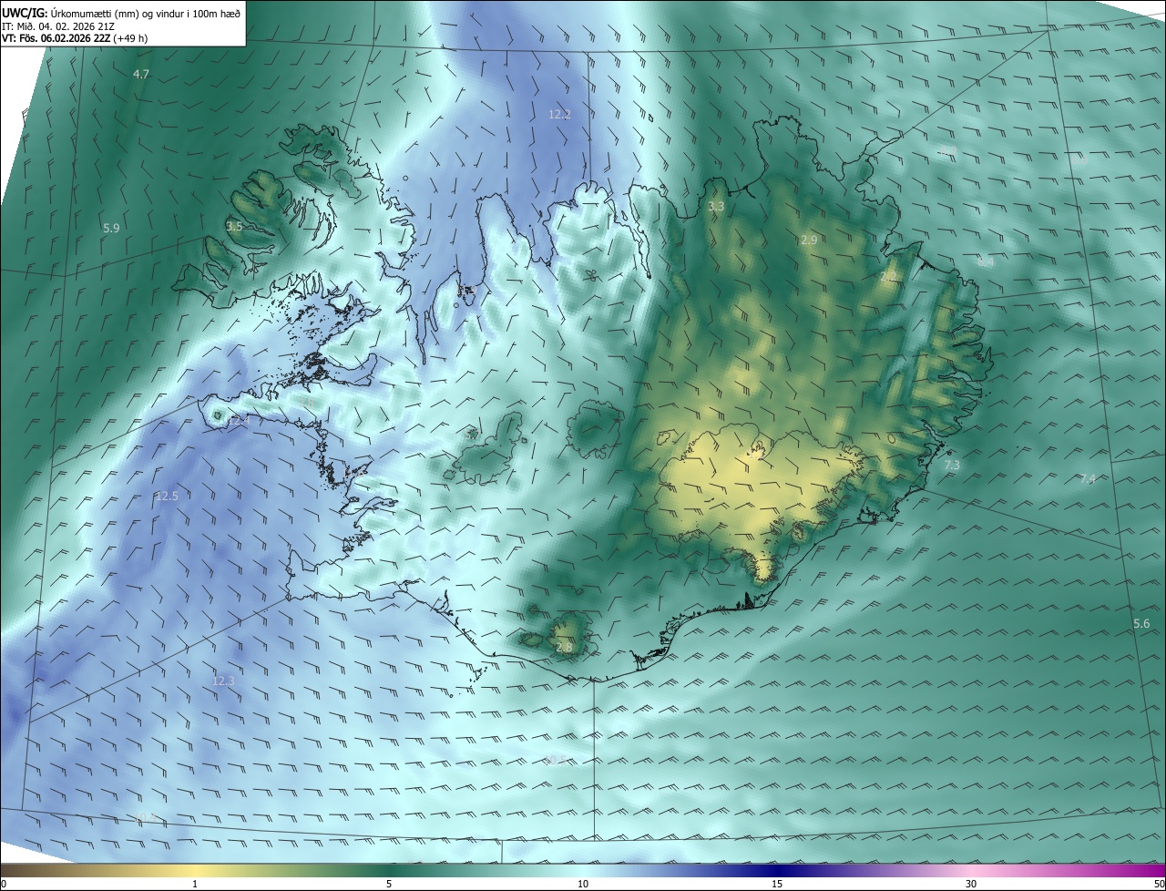Click the 8.4 value label on the map

coord(986,261)
